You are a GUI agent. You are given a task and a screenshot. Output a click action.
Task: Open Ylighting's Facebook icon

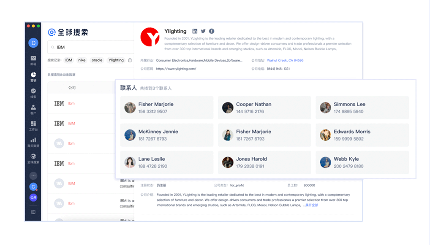(x=212, y=31)
